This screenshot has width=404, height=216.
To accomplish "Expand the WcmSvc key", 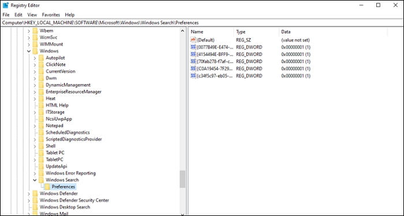I will click(29, 38).
